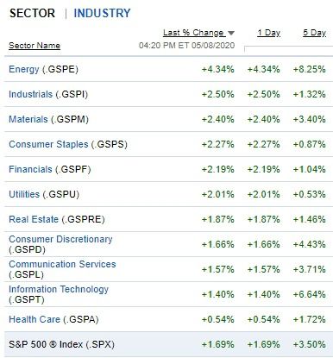Sort table by 5 Day column
Screen dimensions: 333x358
point(314,33)
